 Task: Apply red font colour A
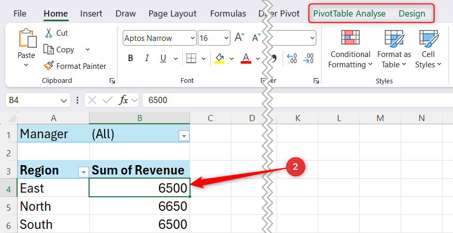pos(246,58)
